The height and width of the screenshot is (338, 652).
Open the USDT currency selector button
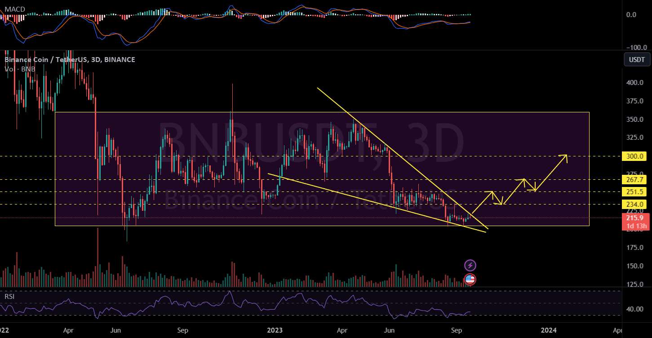[637, 60]
